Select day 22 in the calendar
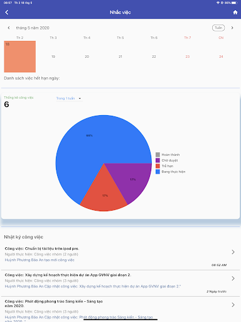 pyautogui.click(x=154, y=57)
